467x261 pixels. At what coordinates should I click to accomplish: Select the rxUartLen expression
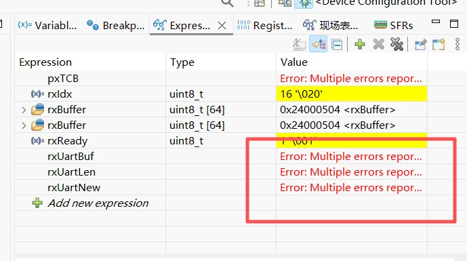(x=71, y=172)
